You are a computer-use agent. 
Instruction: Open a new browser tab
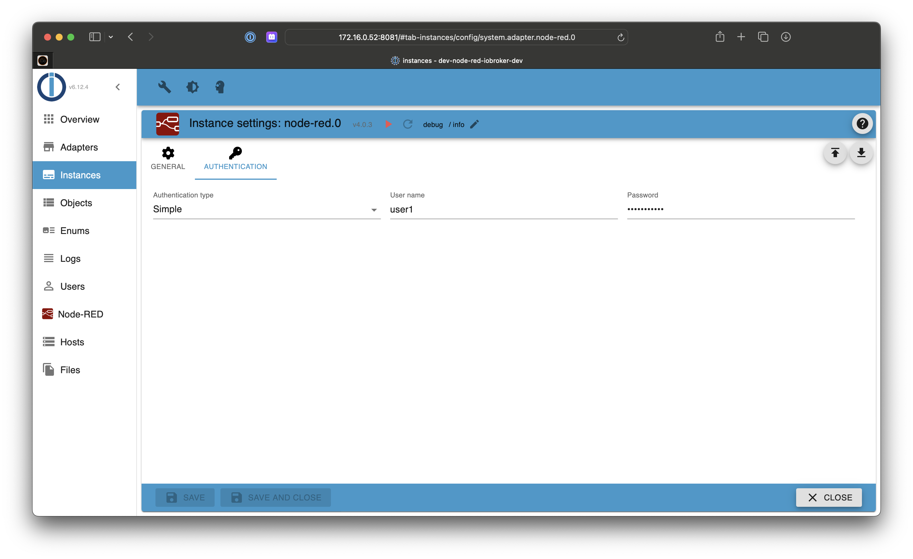pos(741,37)
